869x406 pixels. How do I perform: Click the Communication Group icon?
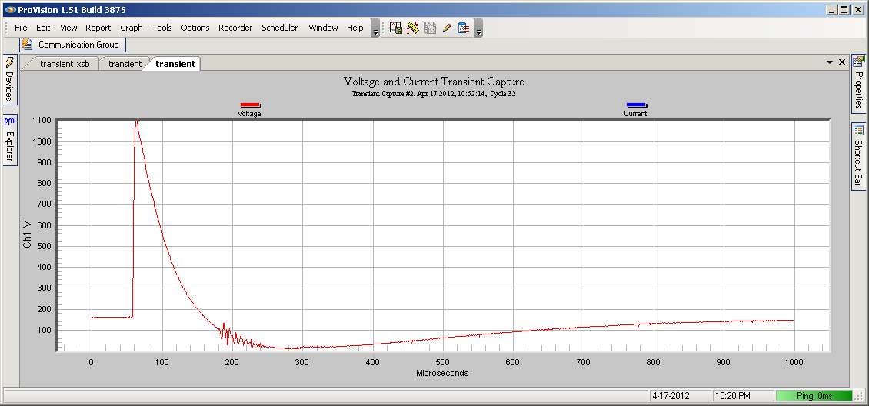27,45
